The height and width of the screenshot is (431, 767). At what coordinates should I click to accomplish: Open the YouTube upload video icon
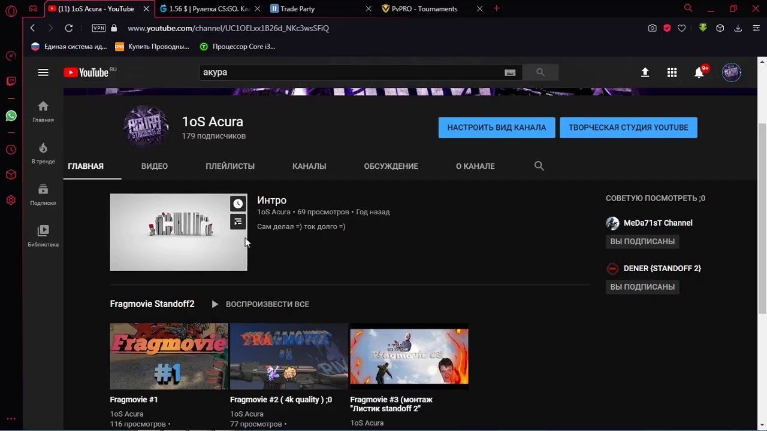click(645, 72)
